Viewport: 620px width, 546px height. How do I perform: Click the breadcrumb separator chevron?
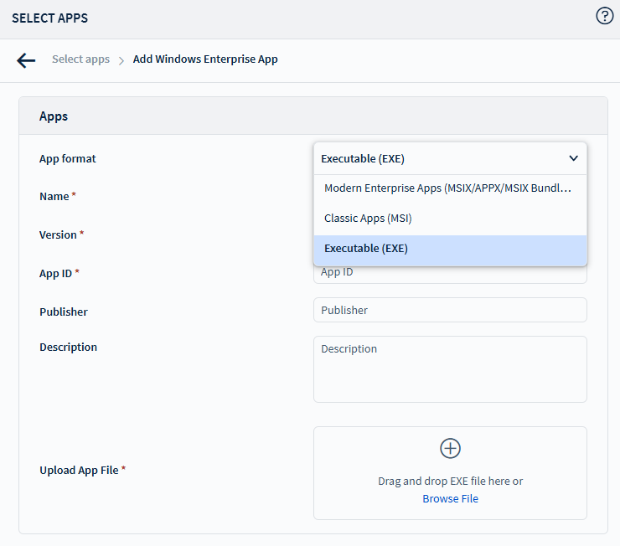[121, 60]
